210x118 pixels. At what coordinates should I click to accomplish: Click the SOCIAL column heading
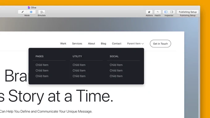click(x=114, y=56)
